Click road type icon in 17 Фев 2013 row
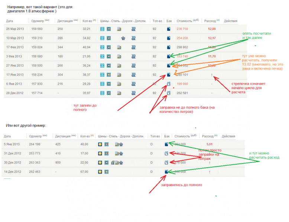The height and width of the screenshot is (222, 289). pyautogui.click(x=119, y=47)
